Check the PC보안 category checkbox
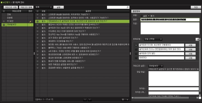This screenshot has height=103, width=202. coord(4,21)
